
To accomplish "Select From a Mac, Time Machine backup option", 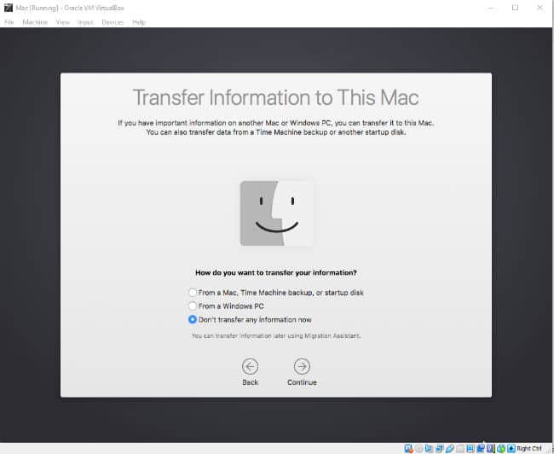I will [x=192, y=293].
